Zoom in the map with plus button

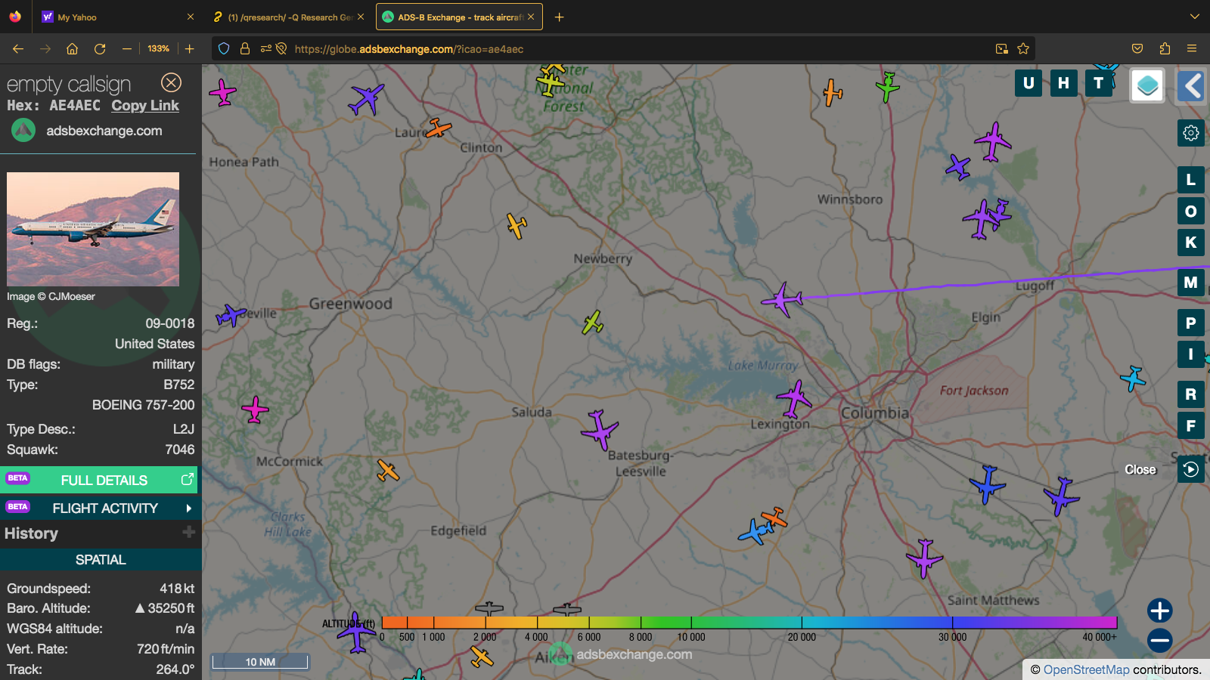[1159, 610]
